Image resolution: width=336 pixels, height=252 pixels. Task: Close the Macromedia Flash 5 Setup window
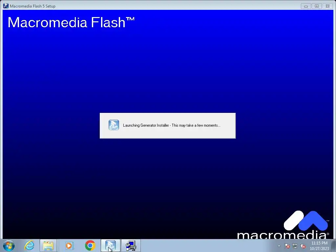[x=328, y=6]
